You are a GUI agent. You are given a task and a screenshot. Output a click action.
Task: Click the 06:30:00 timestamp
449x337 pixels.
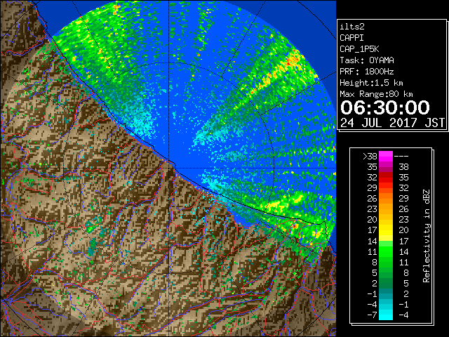(x=385, y=107)
